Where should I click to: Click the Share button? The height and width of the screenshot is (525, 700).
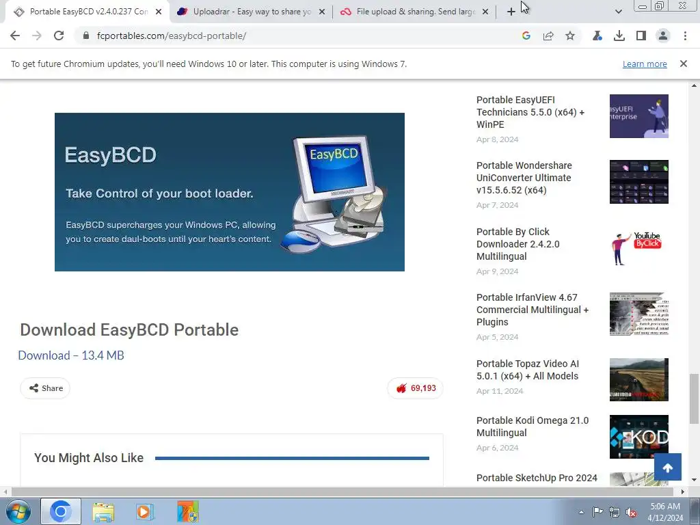[x=45, y=388]
